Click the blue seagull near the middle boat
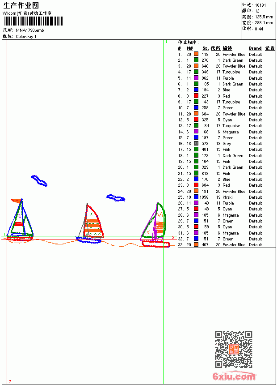The height and width of the screenshot is (385, 277). point(116,198)
